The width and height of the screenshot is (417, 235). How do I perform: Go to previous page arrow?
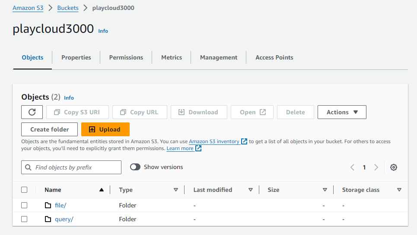pos(352,167)
